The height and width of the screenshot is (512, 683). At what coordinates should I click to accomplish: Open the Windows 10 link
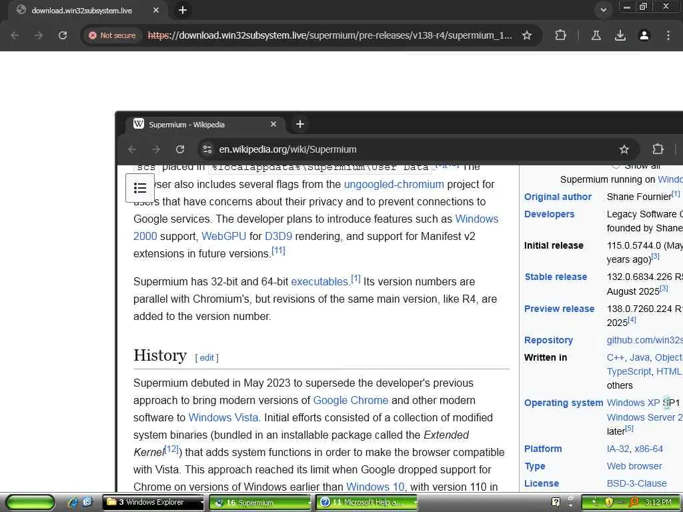375,487
